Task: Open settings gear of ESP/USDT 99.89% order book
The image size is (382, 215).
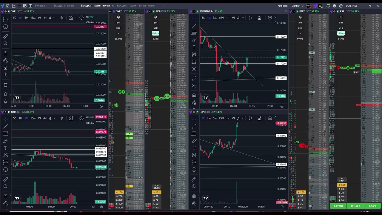Action: click(300, 17)
